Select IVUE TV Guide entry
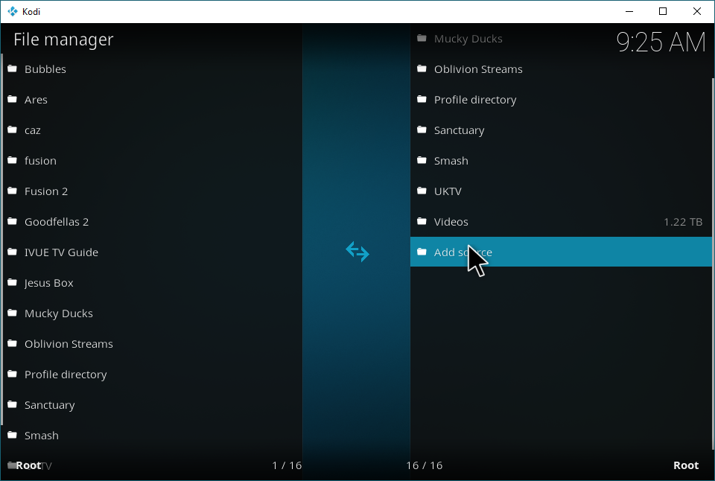The height and width of the screenshot is (481, 715). click(x=61, y=252)
